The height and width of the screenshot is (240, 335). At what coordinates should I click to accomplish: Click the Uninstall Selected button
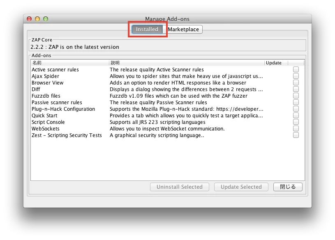pos(179,187)
